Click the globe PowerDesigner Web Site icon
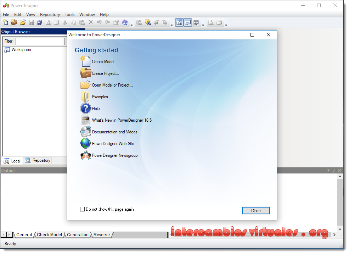349x254 pixels. (85, 143)
